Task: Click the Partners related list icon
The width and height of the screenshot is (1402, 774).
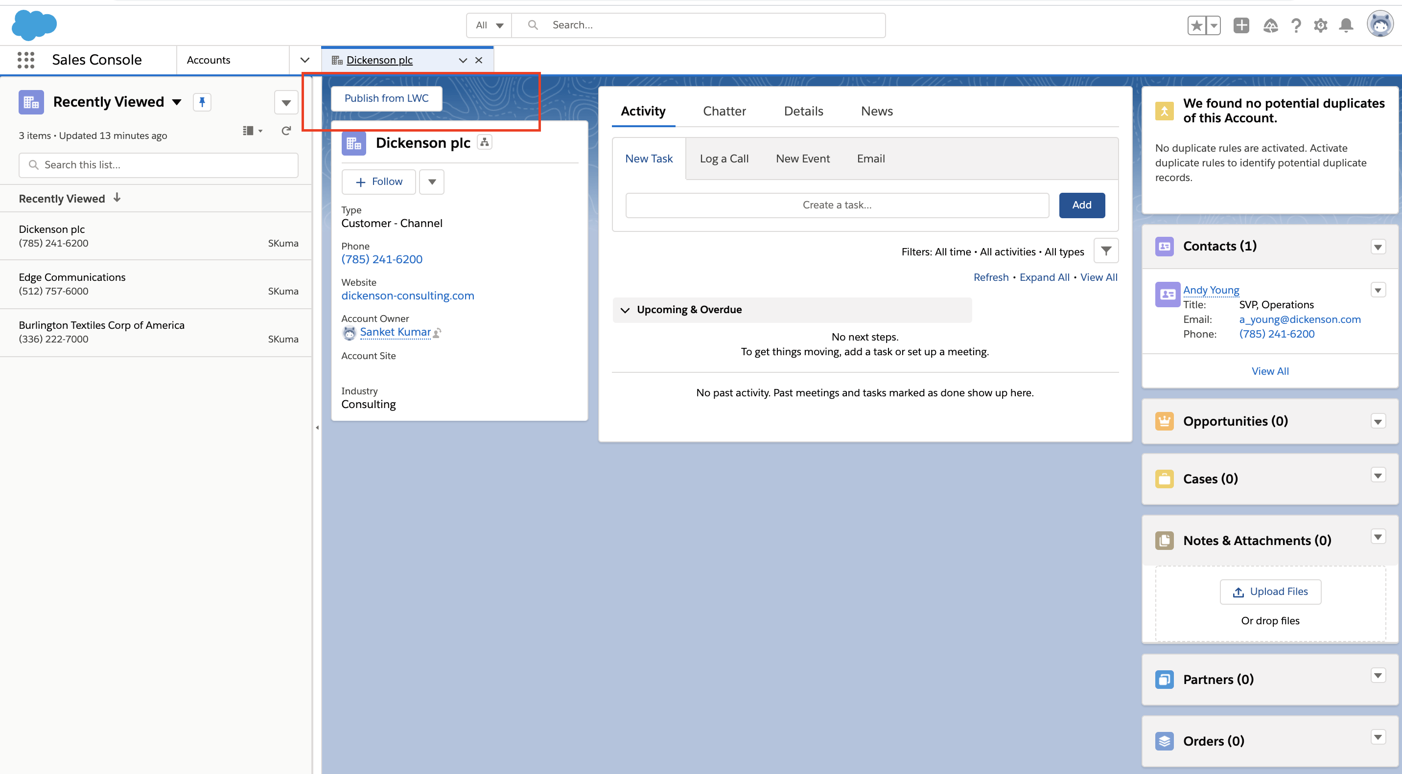Action: (1164, 680)
